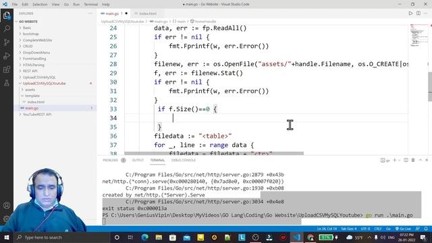Open the Extensions view
The width and height of the screenshot is (432, 243).
(x=7, y=69)
